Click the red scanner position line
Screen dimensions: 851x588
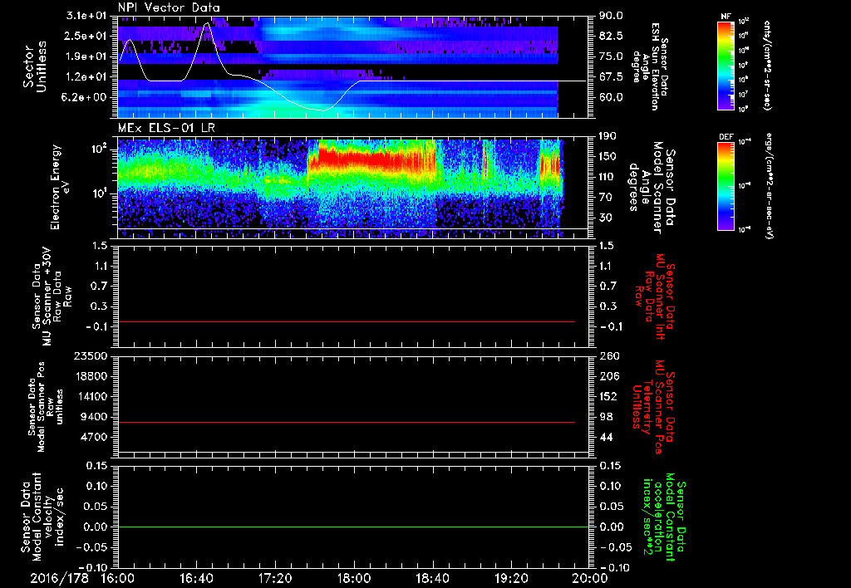tap(347, 422)
